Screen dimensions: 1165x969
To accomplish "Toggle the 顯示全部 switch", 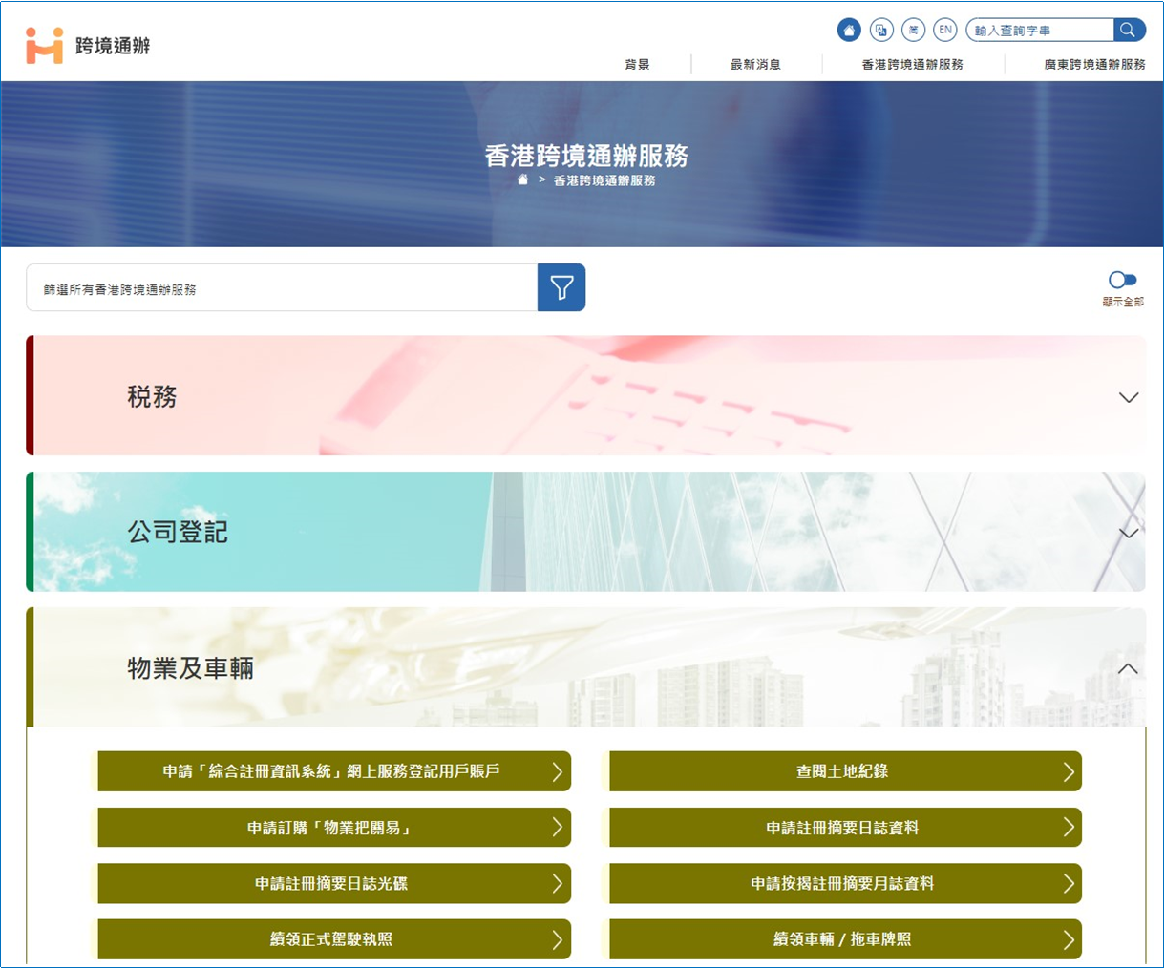I will (x=1123, y=280).
